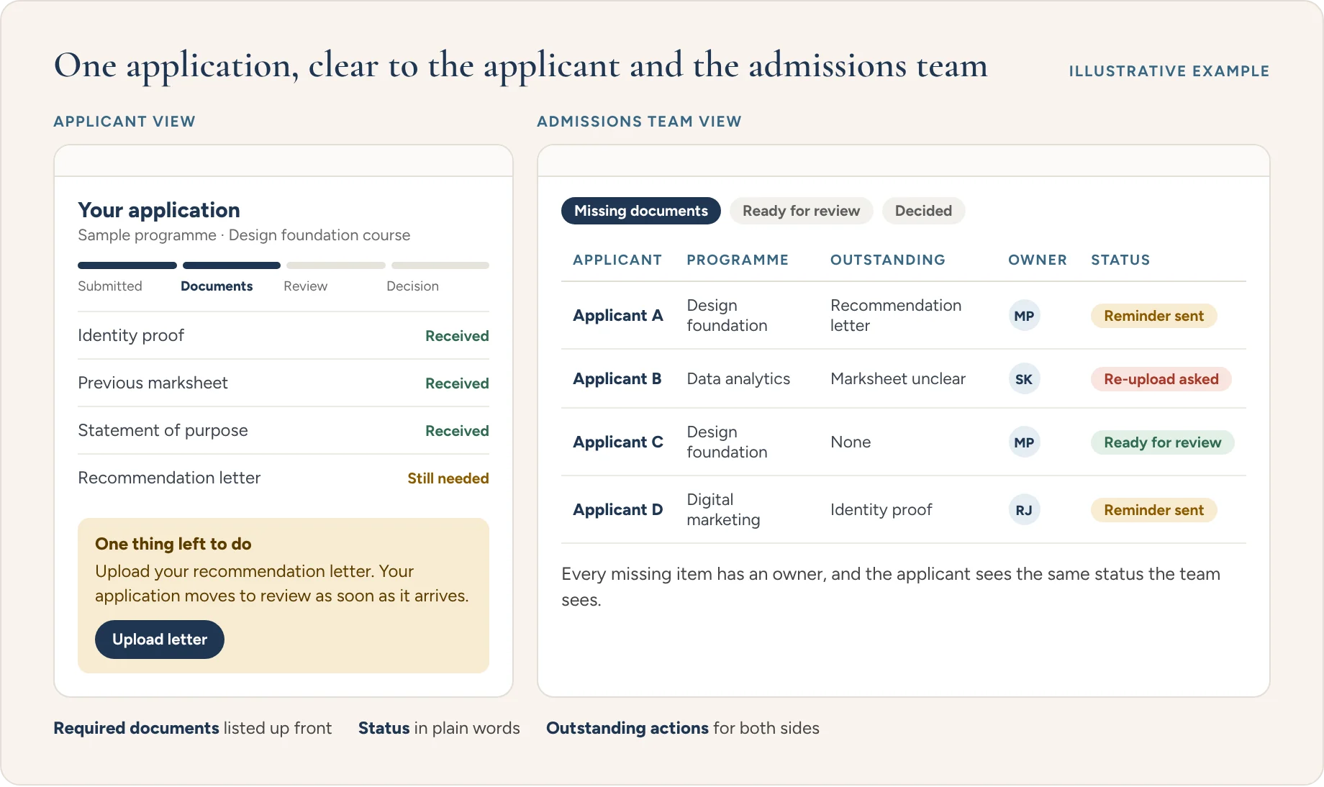Click the Re-upload asked status badge
This screenshot has height=787, width=1324.
1161,379
